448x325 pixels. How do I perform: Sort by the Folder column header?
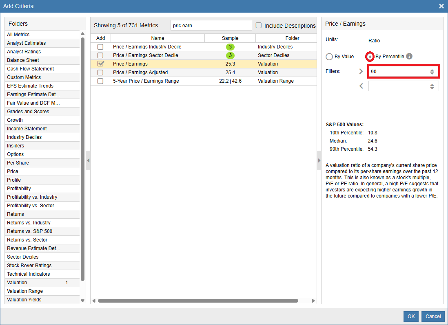[286, 38]
